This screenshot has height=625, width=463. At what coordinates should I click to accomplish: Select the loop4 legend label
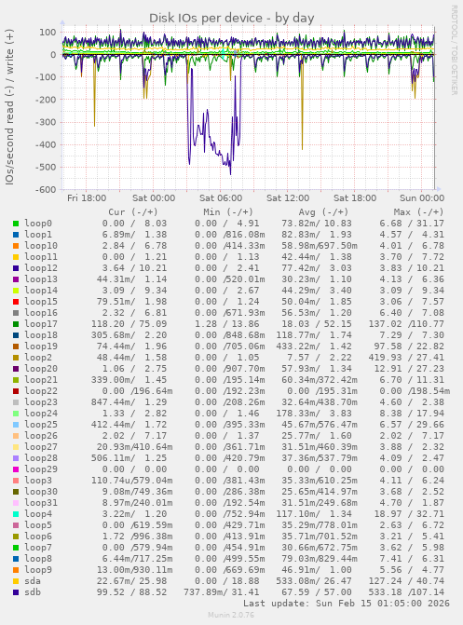[x=38, y=514]
